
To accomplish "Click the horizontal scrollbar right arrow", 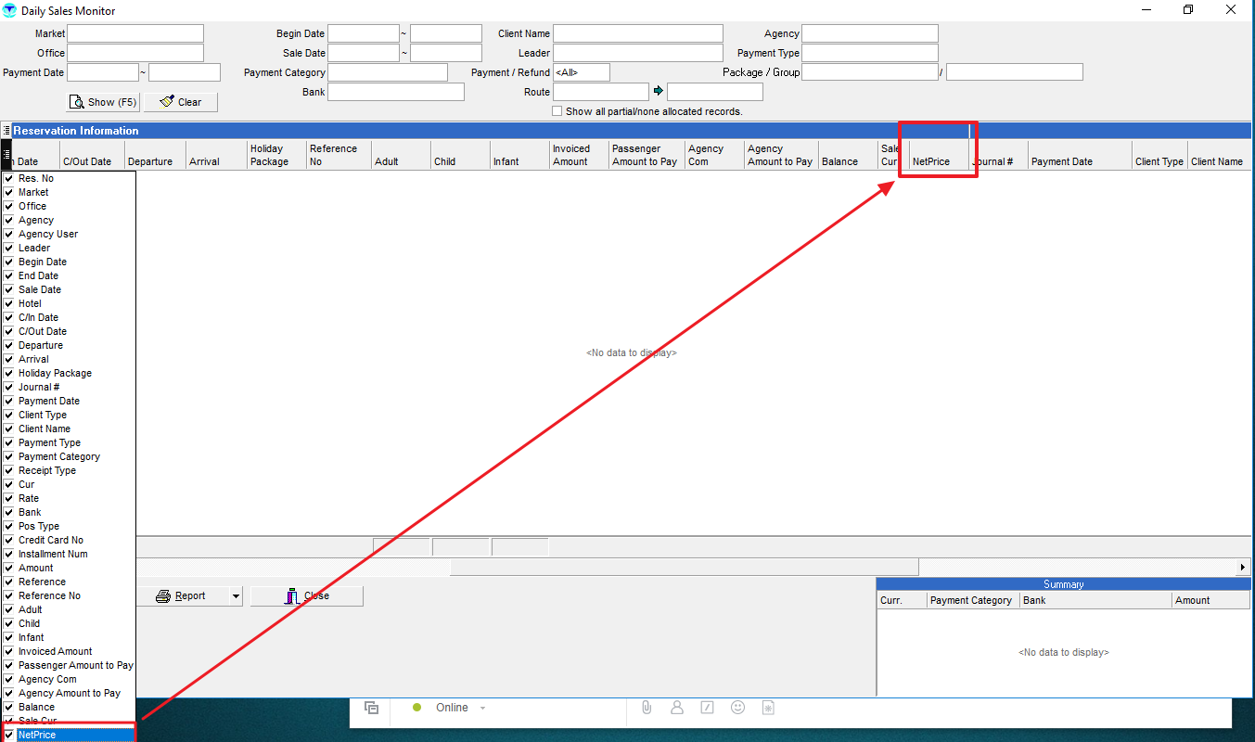I will pyautogui.click(x=1243, y=567).
